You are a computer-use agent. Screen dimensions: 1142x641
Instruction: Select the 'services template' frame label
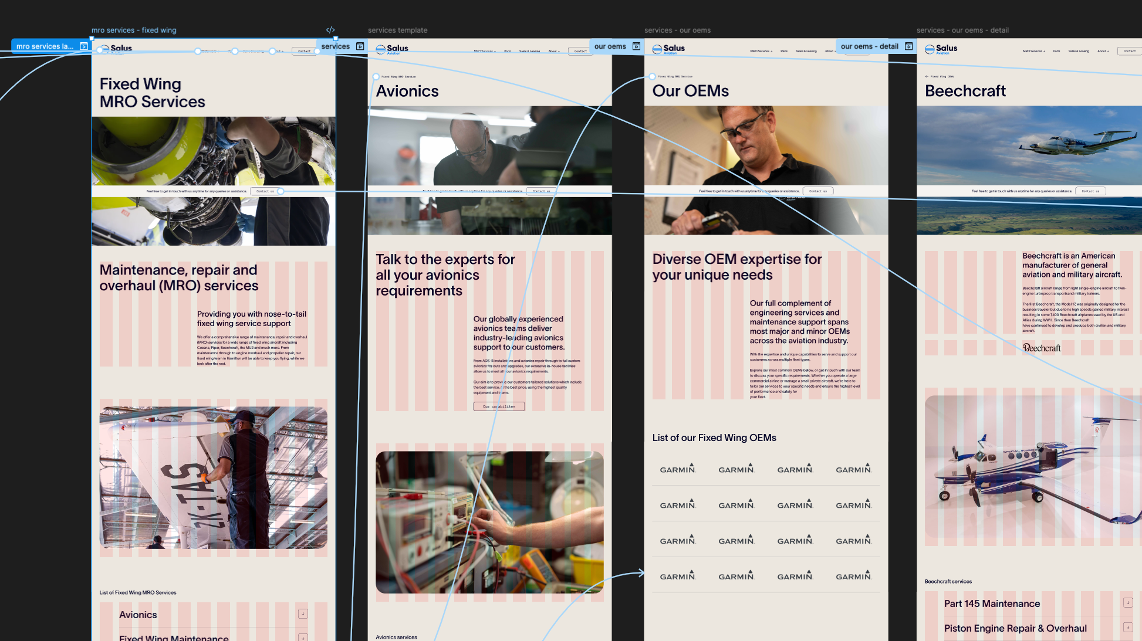[x=397, y=30]
